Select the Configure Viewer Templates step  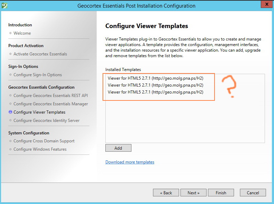coord(40,112)
